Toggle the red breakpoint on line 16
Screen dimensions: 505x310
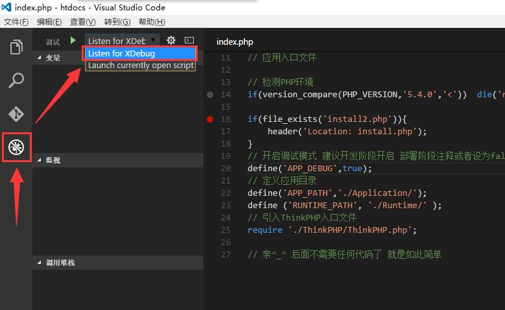(210, 119)
